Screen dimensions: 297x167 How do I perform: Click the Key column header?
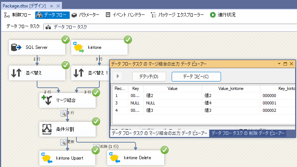click(136, 88)
